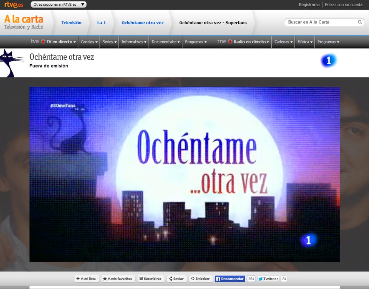Image resolution: width=369 pixels, height=289 pixels.
Task: Play the Ochéntame otra vez video
Action: point(184,174)
